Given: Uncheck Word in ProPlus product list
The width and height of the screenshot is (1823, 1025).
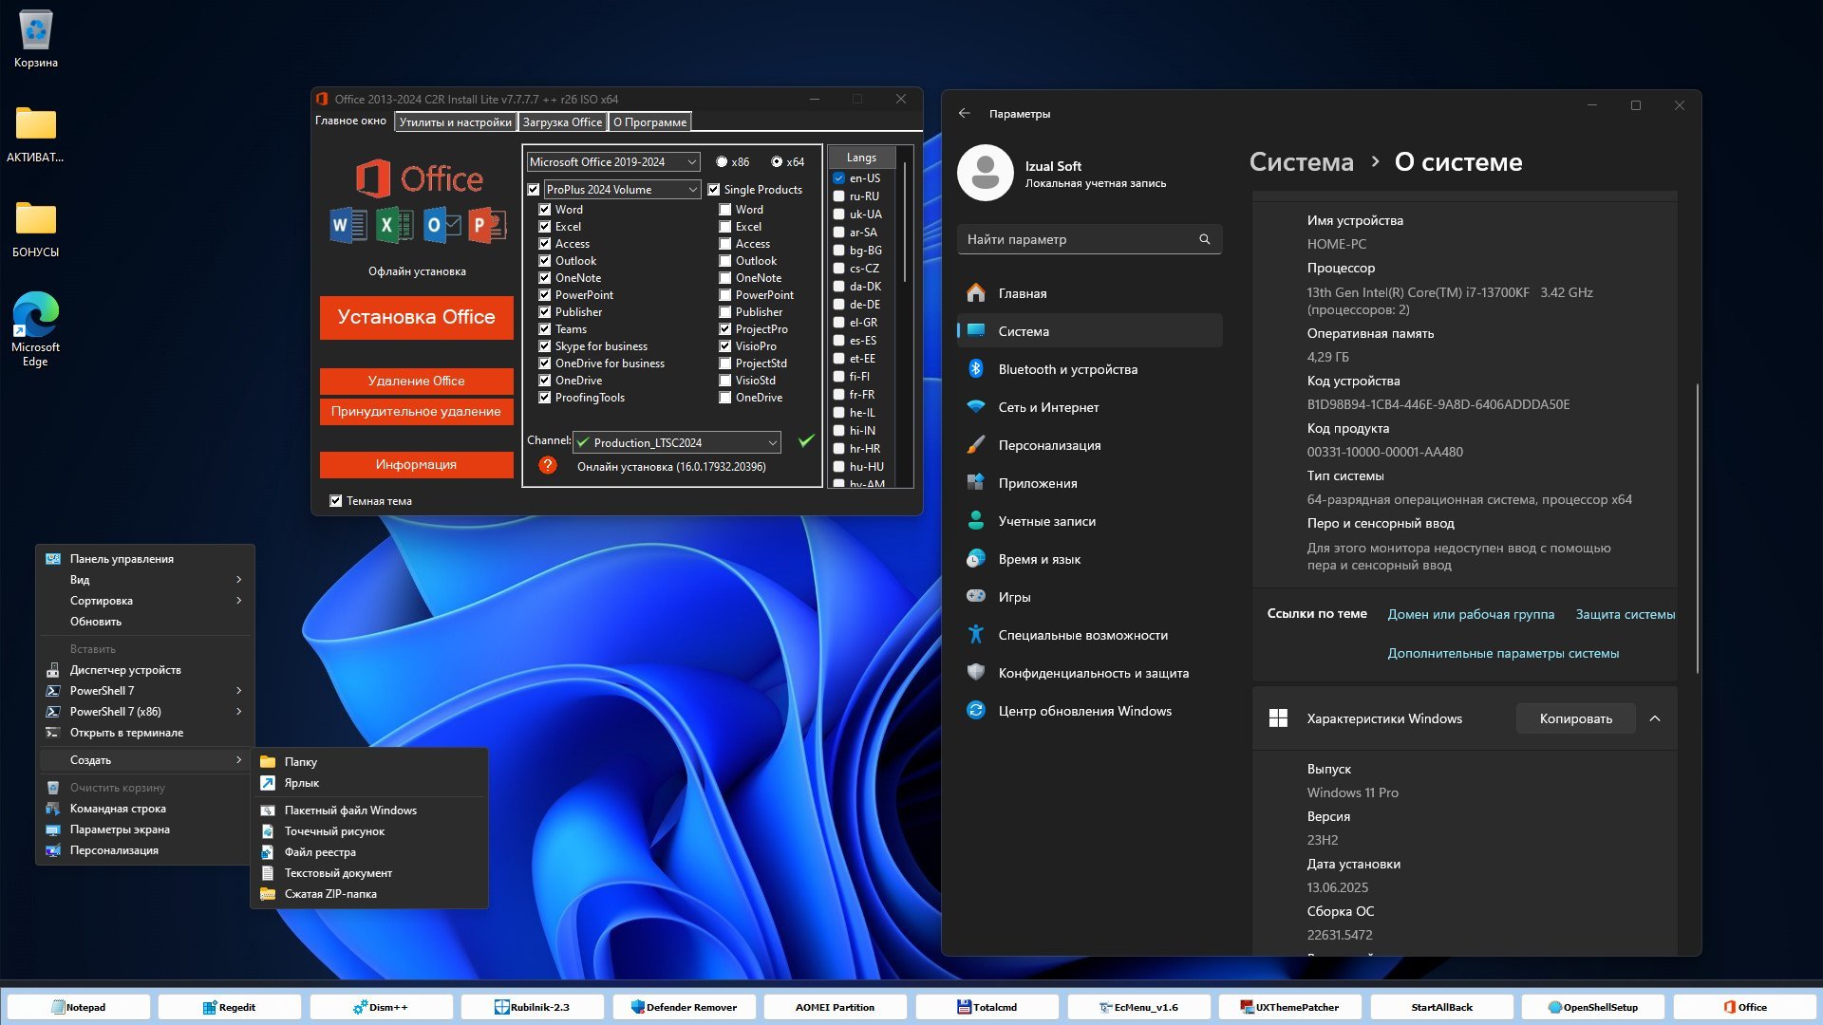Looking at the screenshot, I should (545, 210).
